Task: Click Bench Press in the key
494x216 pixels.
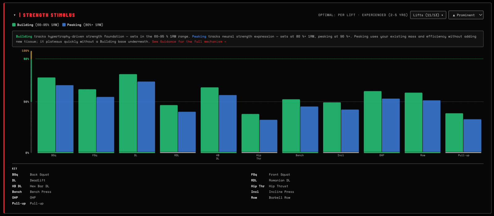Action: coord(40,192)
